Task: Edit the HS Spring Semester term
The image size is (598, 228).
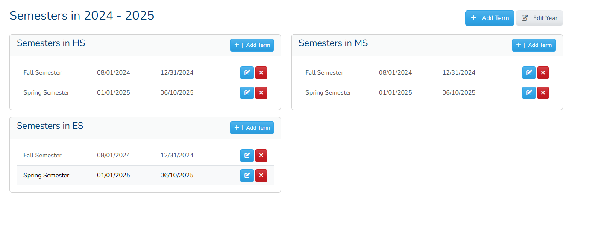Action: 247,93
